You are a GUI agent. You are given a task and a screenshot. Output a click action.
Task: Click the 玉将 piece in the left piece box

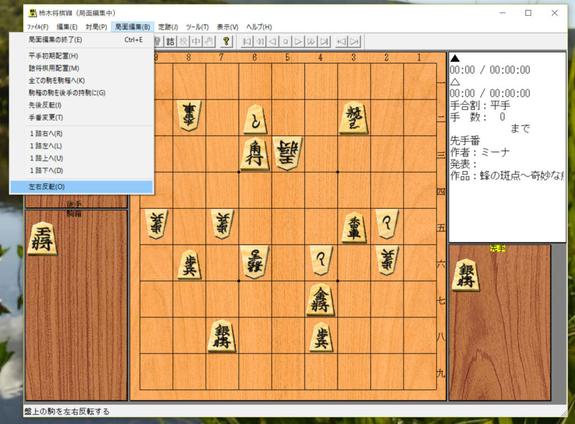point(43,239)
